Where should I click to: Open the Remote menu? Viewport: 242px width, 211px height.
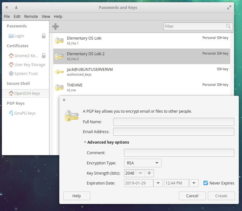(31, 16)
